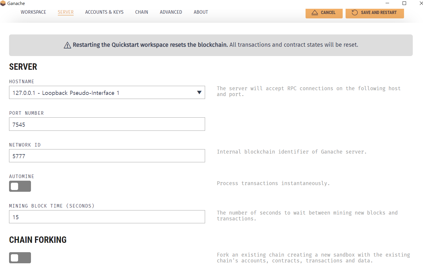Minimize the Ganache window
The height and width of the screenshot is (277, 423).
click(387, 3)
